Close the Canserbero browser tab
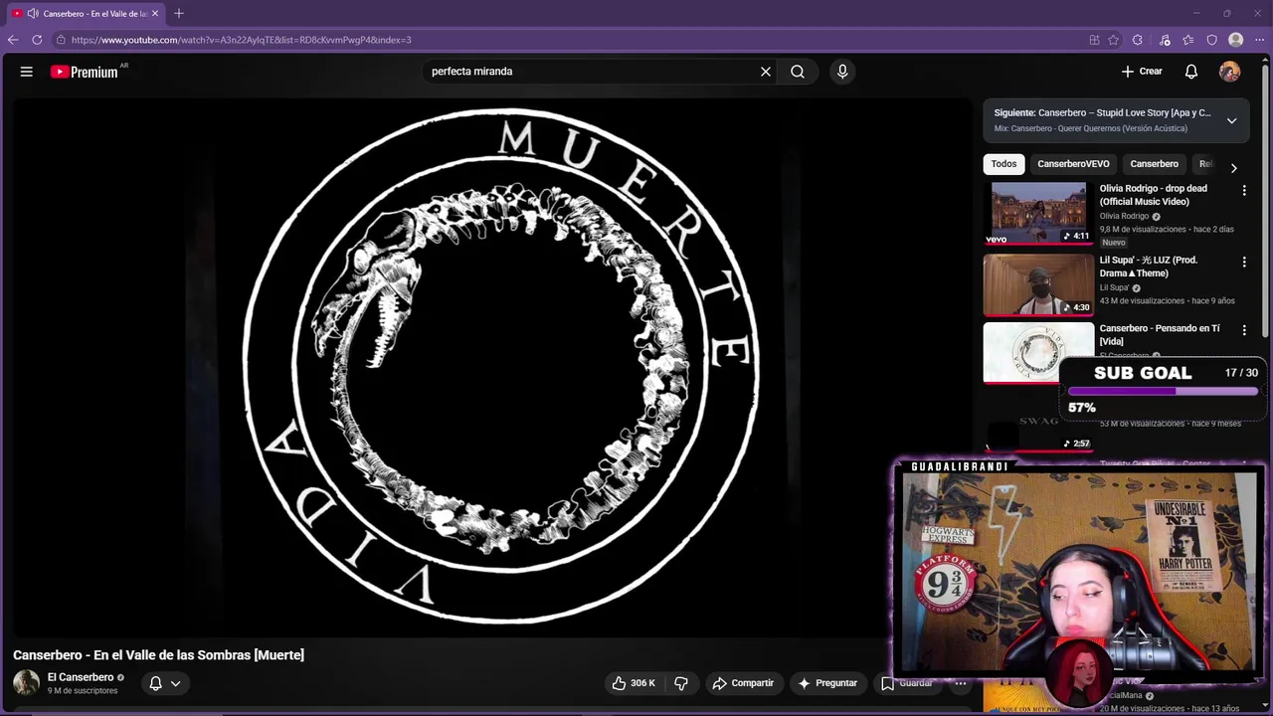1273x716 pixels. [155, 13]
